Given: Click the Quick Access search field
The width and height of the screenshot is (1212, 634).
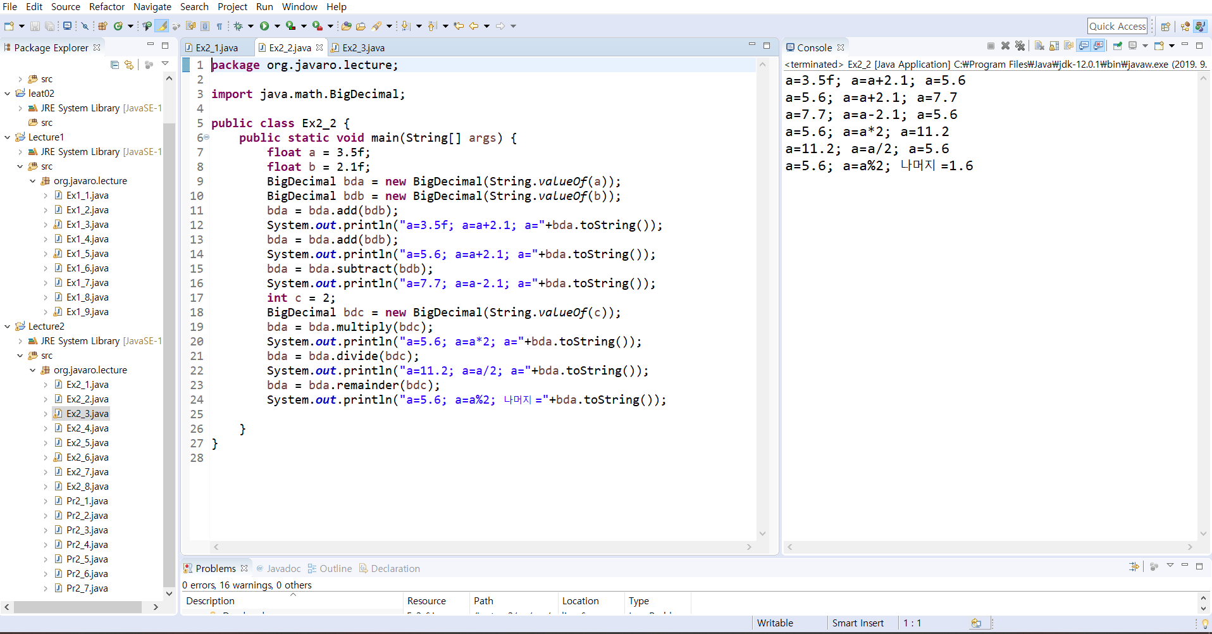Looking at the screenshot, I should coord(1117,26).
